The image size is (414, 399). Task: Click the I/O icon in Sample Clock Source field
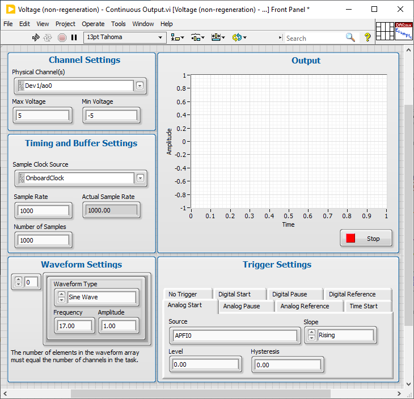(22, 178)
